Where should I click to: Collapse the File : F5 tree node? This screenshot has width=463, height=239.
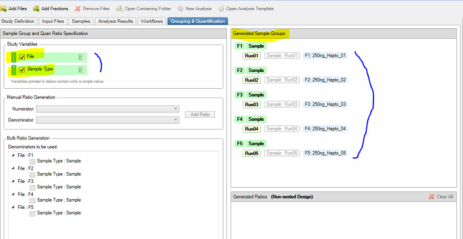click(x=13, y=207)
